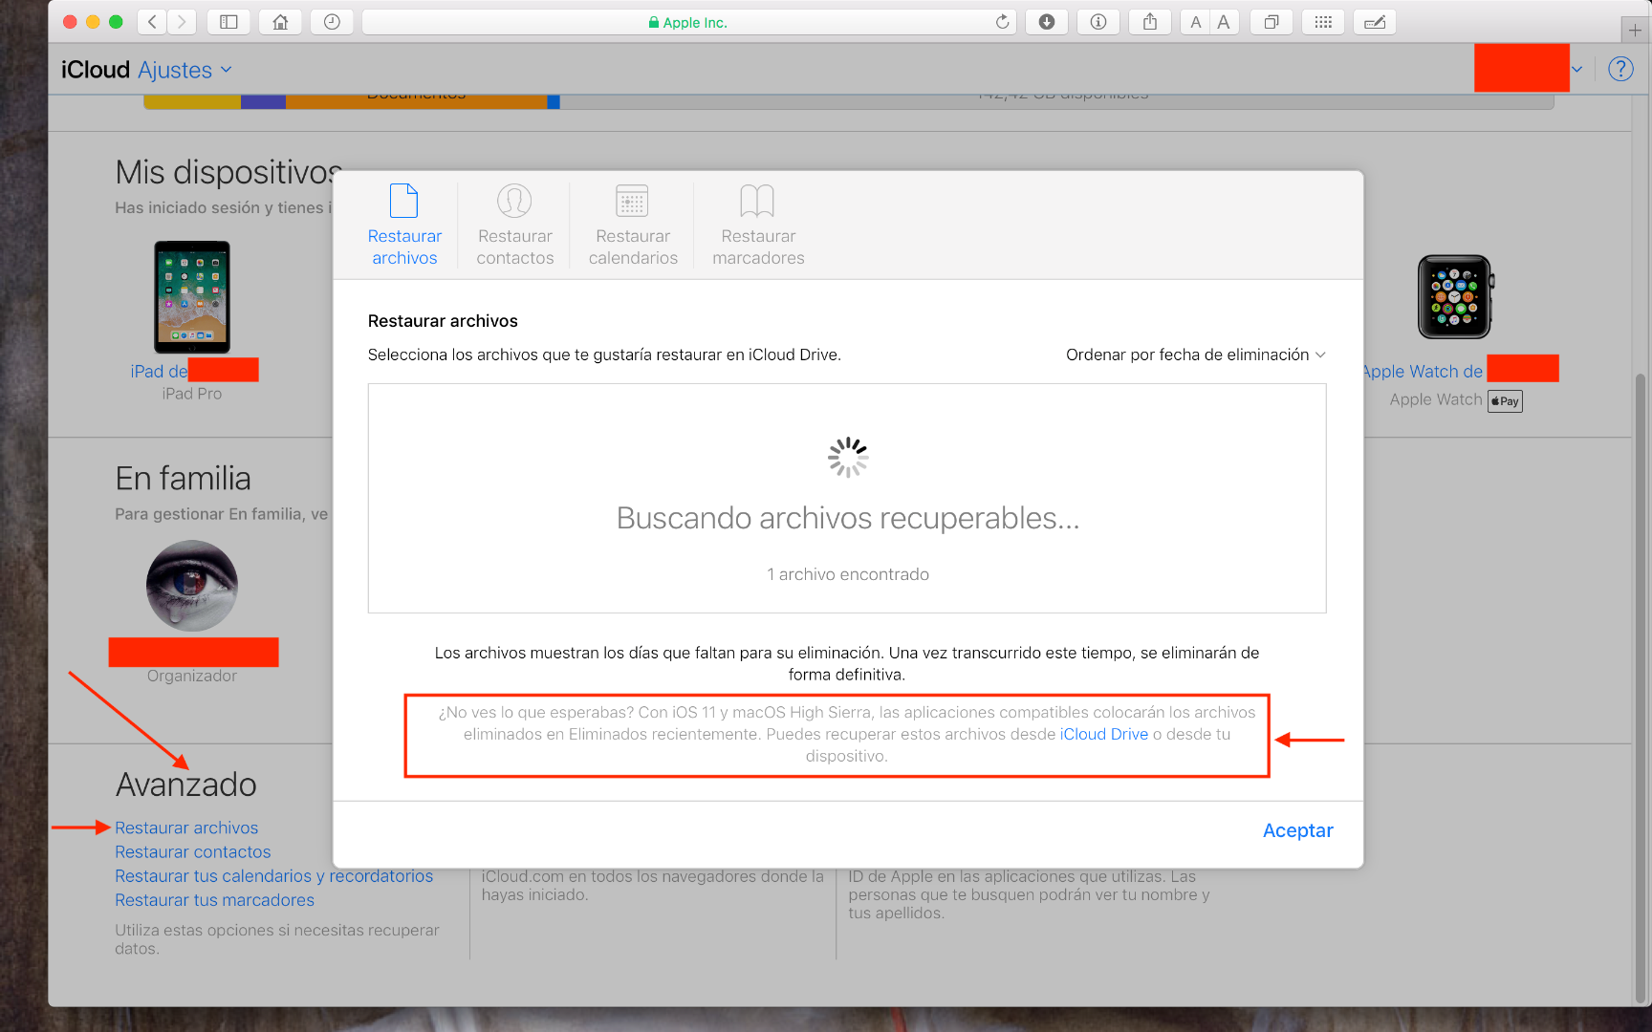Screen dimensions: 1652x1032
Task: Click the page vertical scrollbar
Action: tap(1641, 688)
